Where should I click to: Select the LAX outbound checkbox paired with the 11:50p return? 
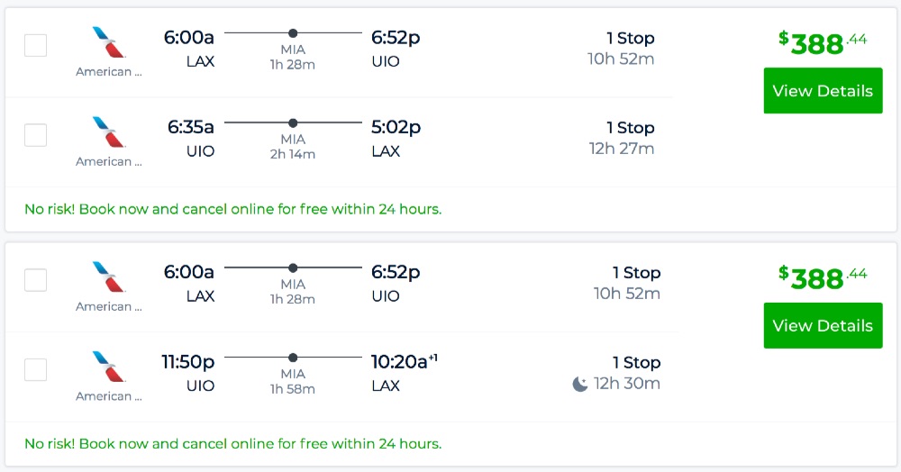35,280
